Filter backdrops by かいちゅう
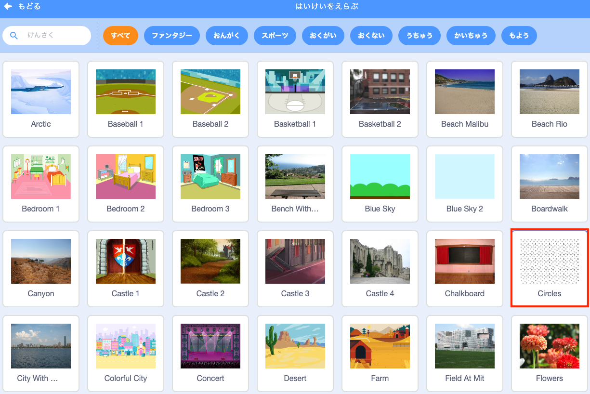The height and width of the screenshot is (394, 590). click(x=471, y=36)
